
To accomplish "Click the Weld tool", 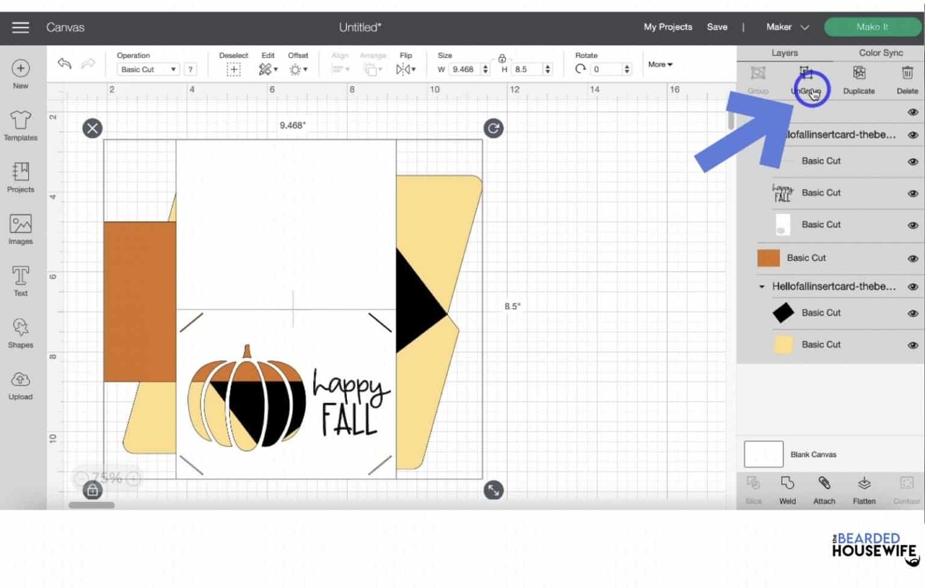I will [787, 489].
